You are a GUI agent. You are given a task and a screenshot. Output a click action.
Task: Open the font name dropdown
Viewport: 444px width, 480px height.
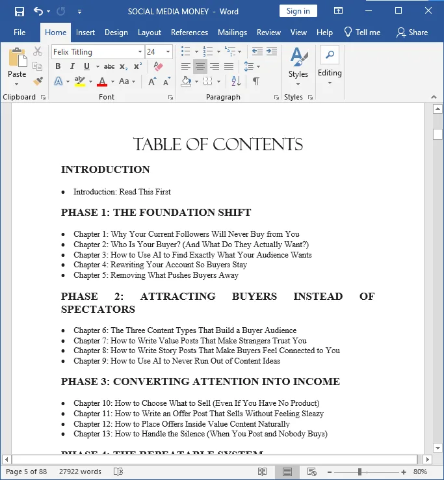point(140,52)
